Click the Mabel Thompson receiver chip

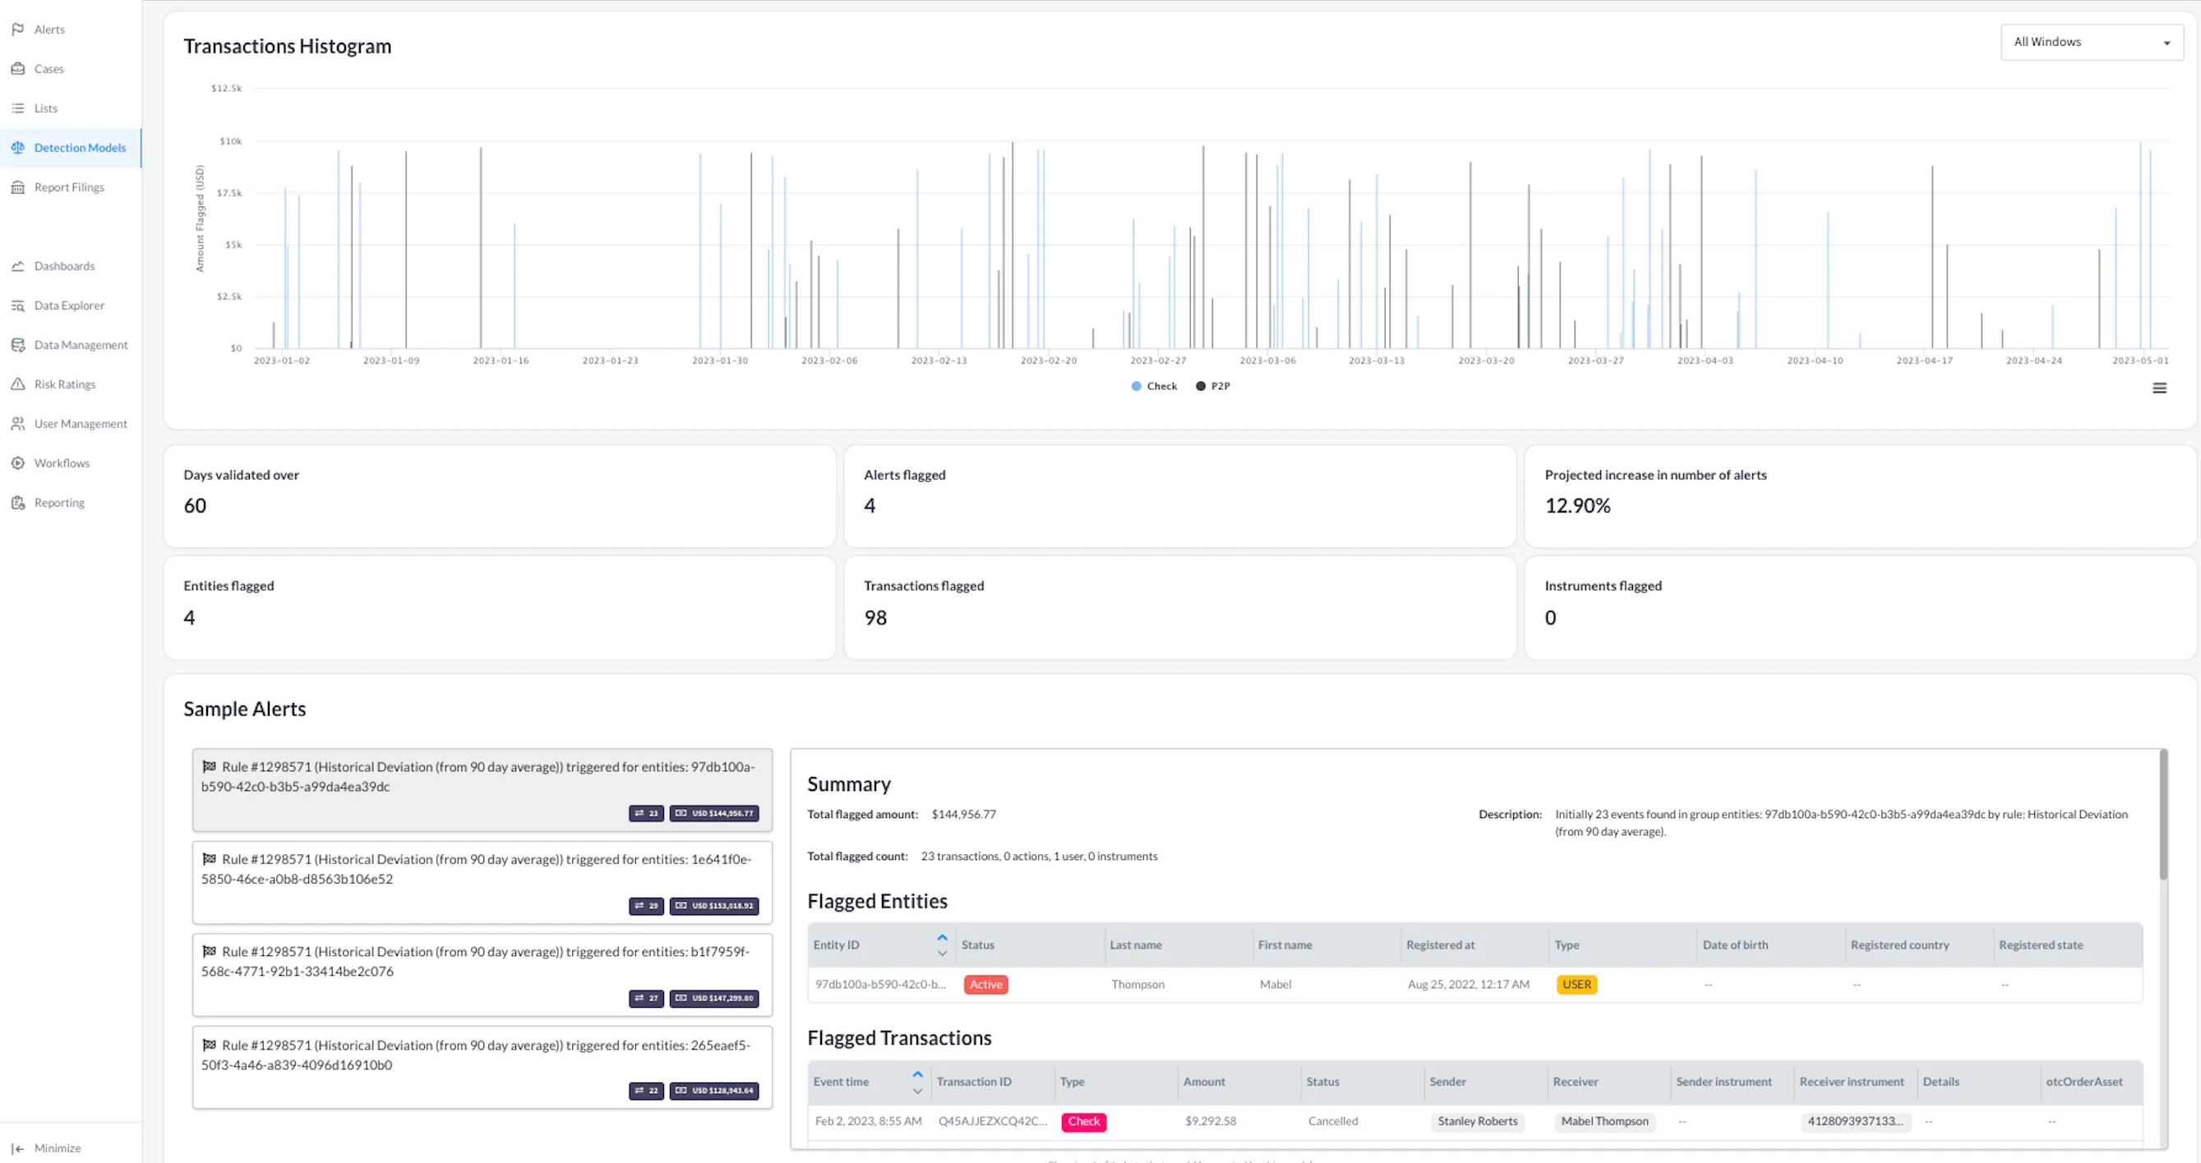[1603, 1121]
